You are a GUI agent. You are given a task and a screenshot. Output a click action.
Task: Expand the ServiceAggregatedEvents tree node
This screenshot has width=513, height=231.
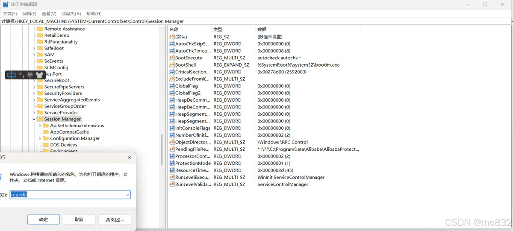[x=34, y=99]
